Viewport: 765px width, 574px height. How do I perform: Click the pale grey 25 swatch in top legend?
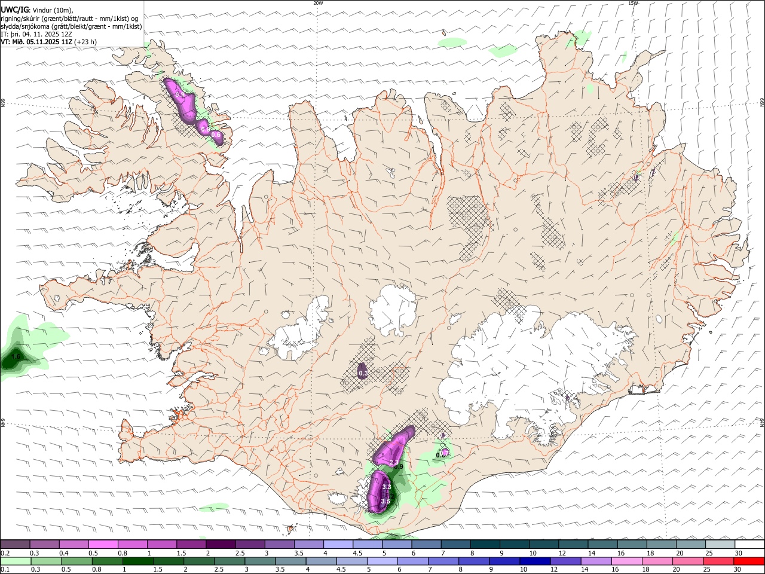click(x=720, y=545)
